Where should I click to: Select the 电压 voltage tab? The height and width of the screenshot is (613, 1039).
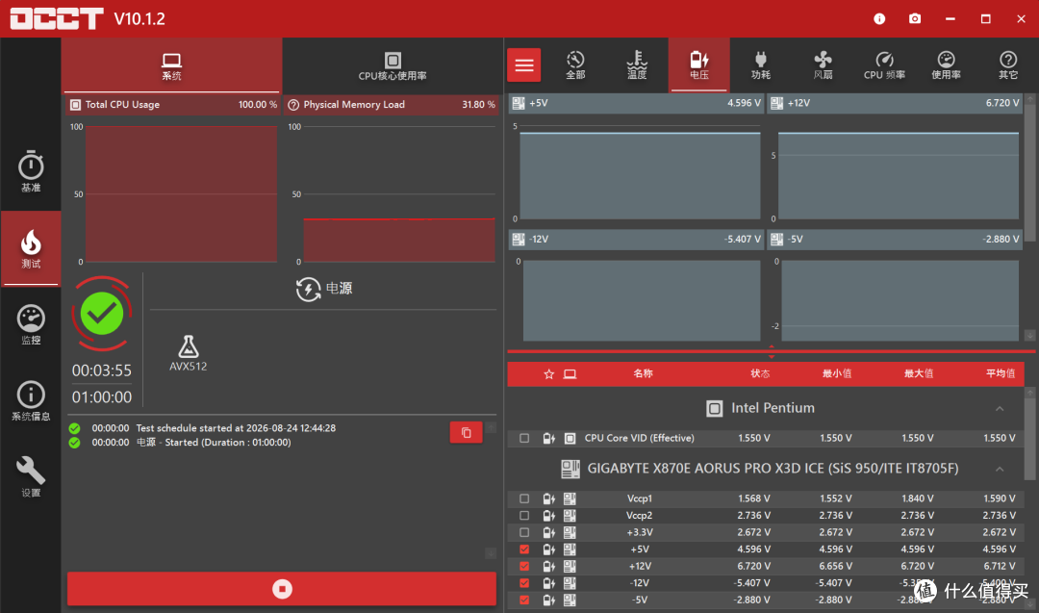click(x=699, y=64)
